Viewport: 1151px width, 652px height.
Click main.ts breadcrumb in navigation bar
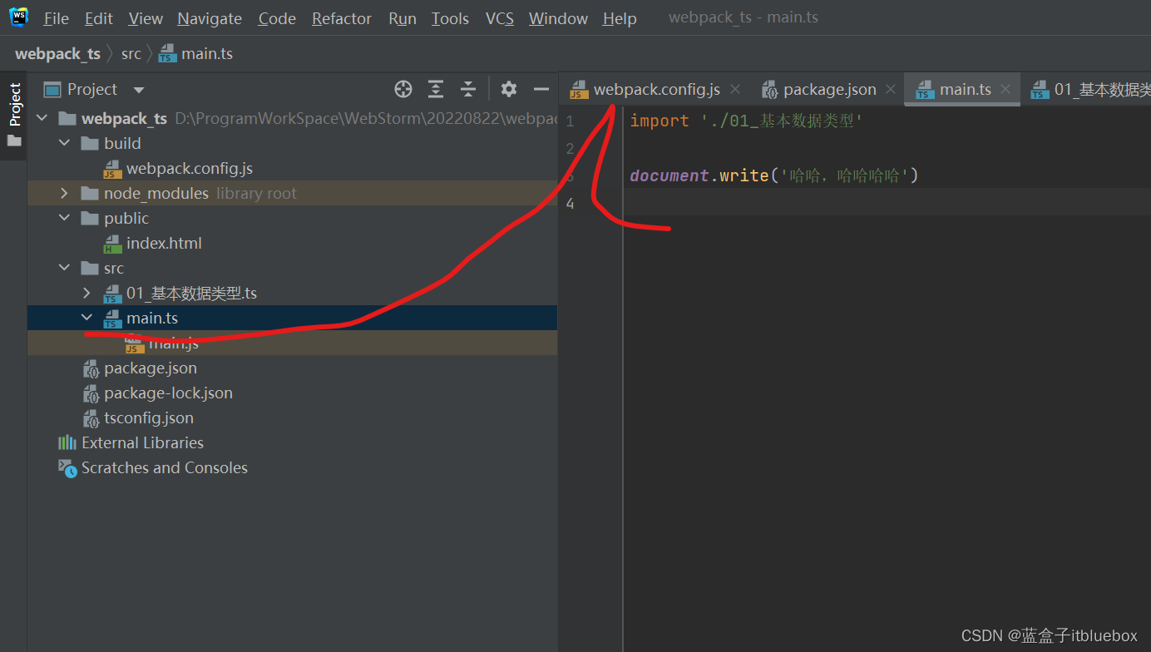tap(195, 53)
